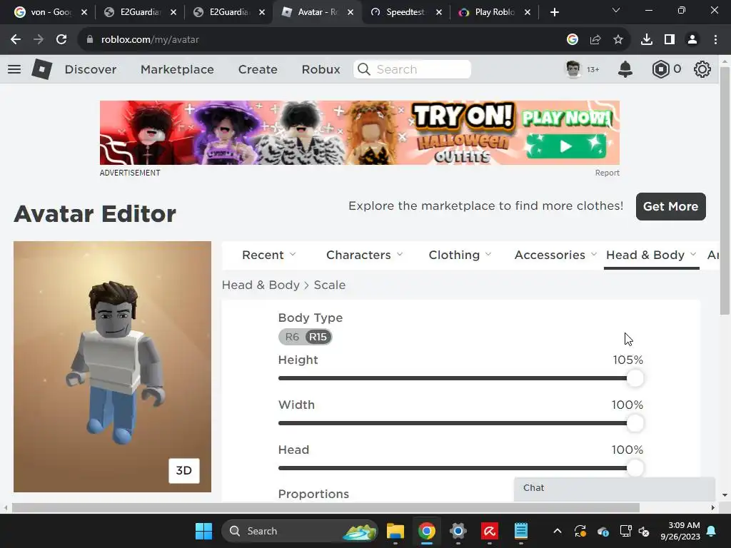Click the search magnifier icon in Roblox header

tap(363, 69)
